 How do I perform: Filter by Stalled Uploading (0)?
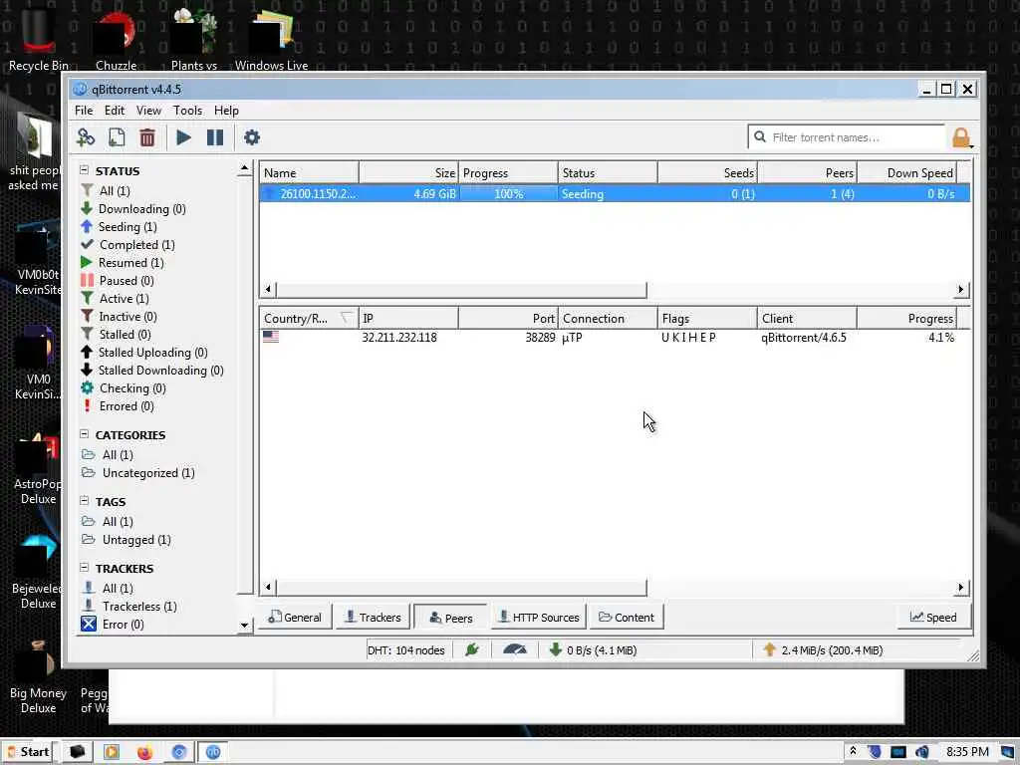pyautogui.click(x=143, y=352)
